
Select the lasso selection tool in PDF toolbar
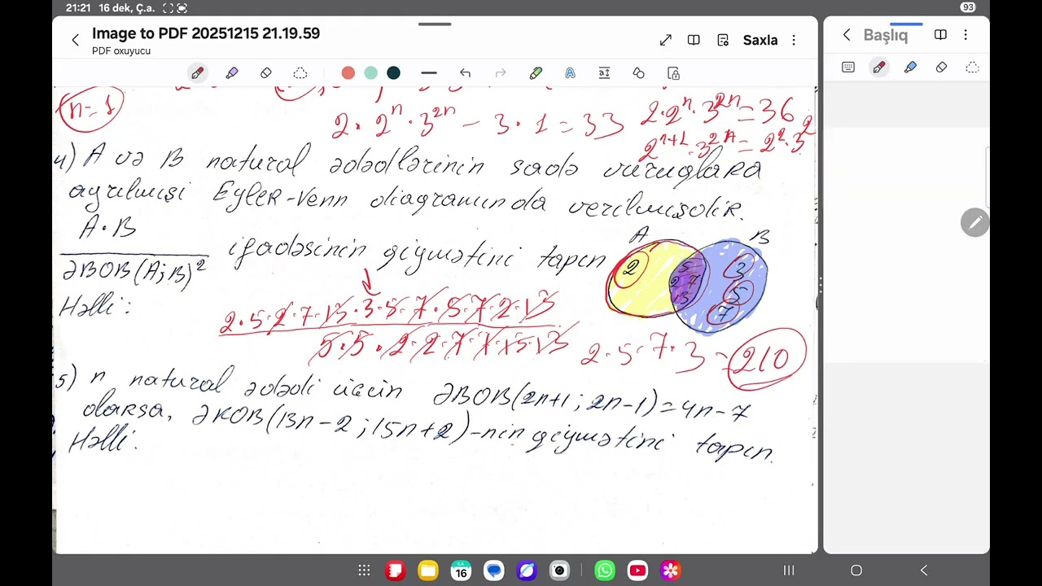300,73
